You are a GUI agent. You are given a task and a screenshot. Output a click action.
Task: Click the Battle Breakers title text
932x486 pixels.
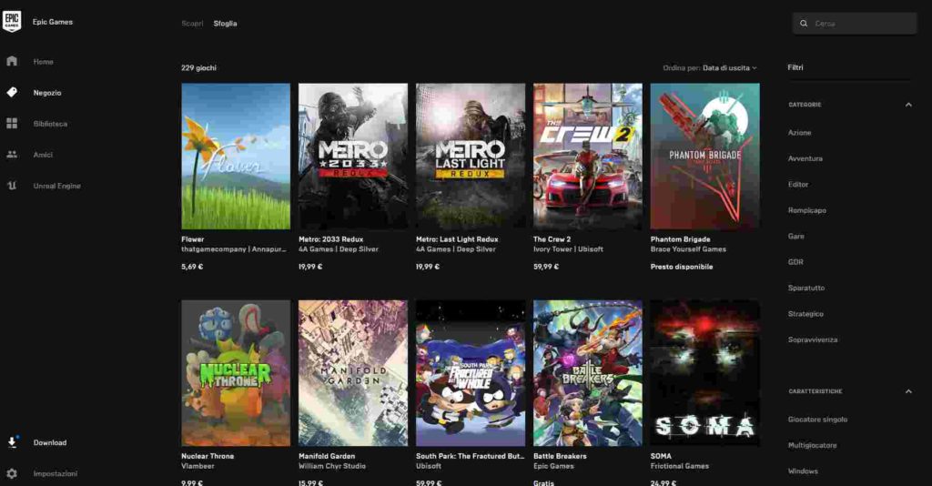(x=560, y=456)
